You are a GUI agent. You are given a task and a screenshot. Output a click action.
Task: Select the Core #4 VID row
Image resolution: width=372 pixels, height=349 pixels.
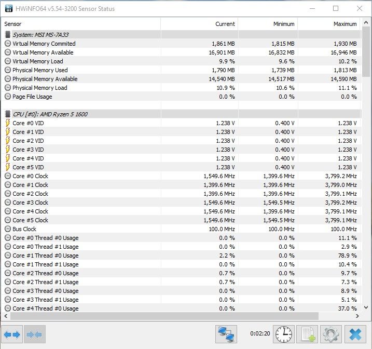point(182,158)
